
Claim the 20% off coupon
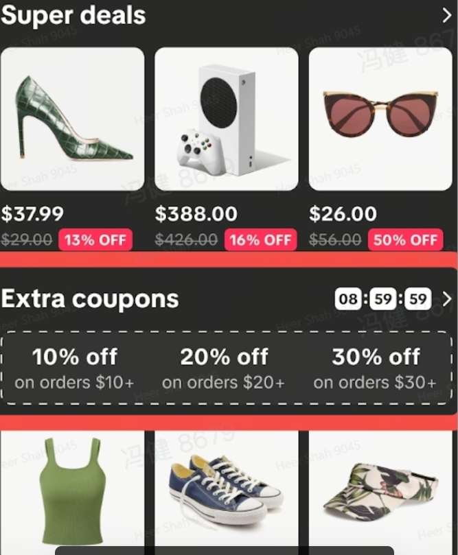(224, 368)
